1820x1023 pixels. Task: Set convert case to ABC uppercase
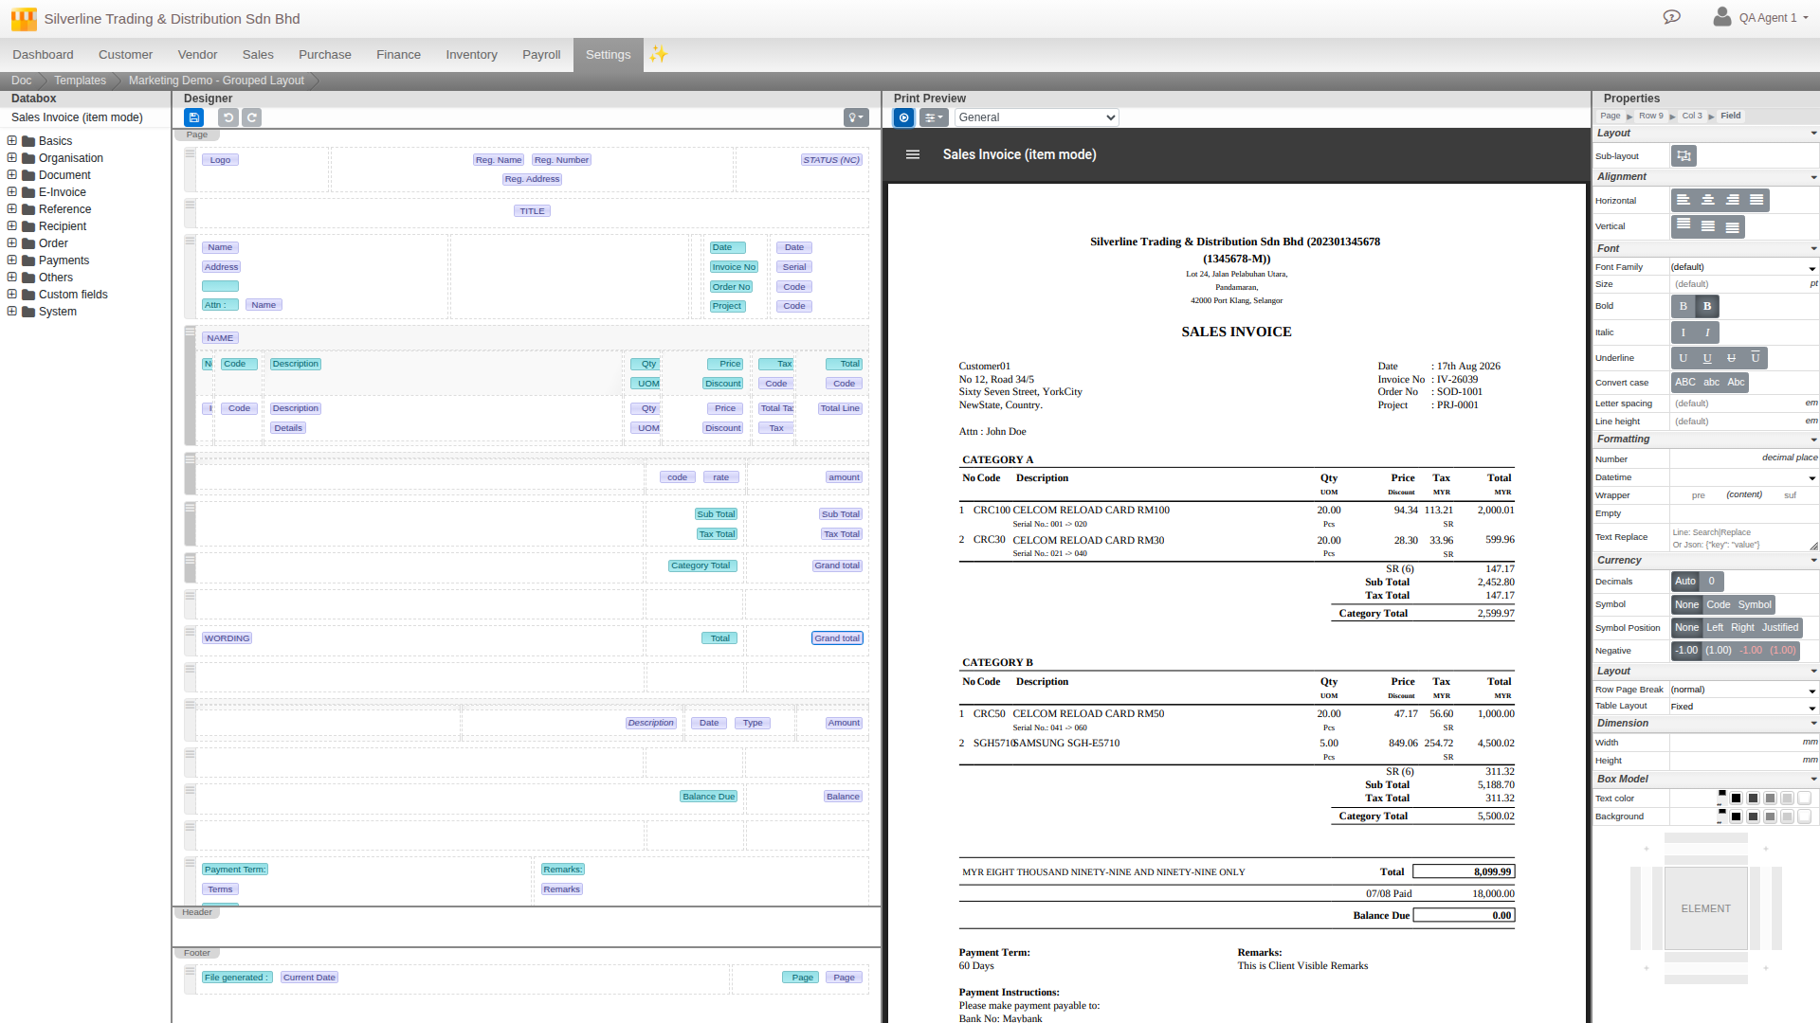[1685, 383]
